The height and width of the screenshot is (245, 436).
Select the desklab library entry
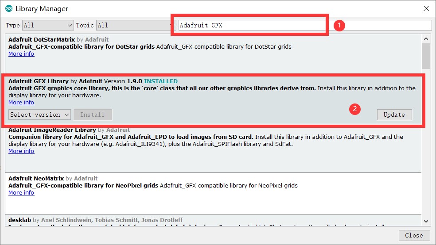point(213,220)
